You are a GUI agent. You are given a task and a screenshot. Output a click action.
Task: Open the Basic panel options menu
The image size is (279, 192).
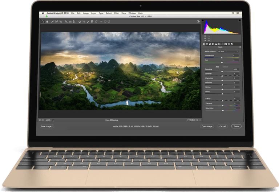point(240,47)
